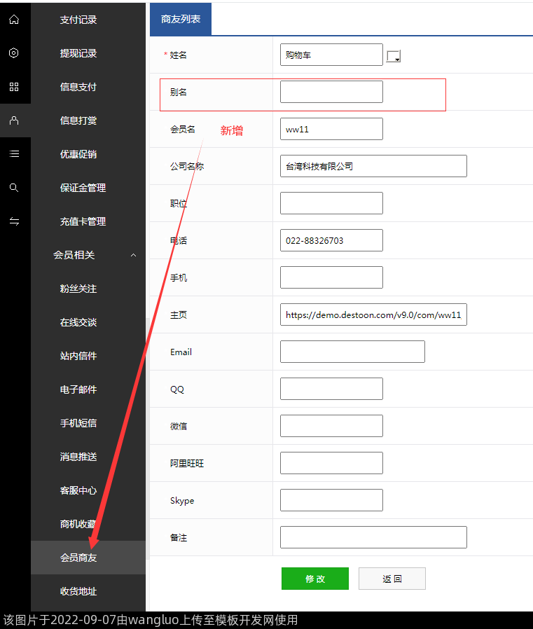Focus the 公司名称 text field
This screenshot has width=533, height=629.
click(x=373, y=166)
